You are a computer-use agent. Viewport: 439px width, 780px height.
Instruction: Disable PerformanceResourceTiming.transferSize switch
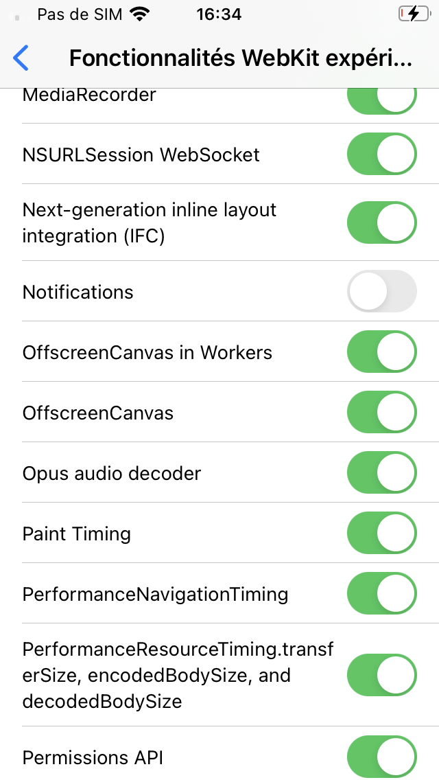(381, 676)
